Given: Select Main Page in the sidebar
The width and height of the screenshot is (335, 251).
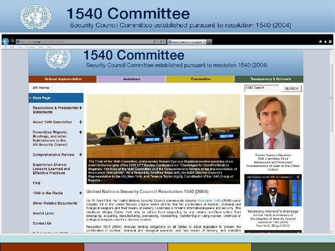Looking at the screenshot, I should pyautogui.click(x=56, y=98).
